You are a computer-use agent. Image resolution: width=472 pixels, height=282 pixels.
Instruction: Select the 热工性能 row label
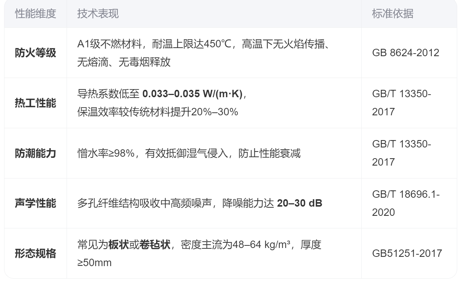(x=36, y=103)
